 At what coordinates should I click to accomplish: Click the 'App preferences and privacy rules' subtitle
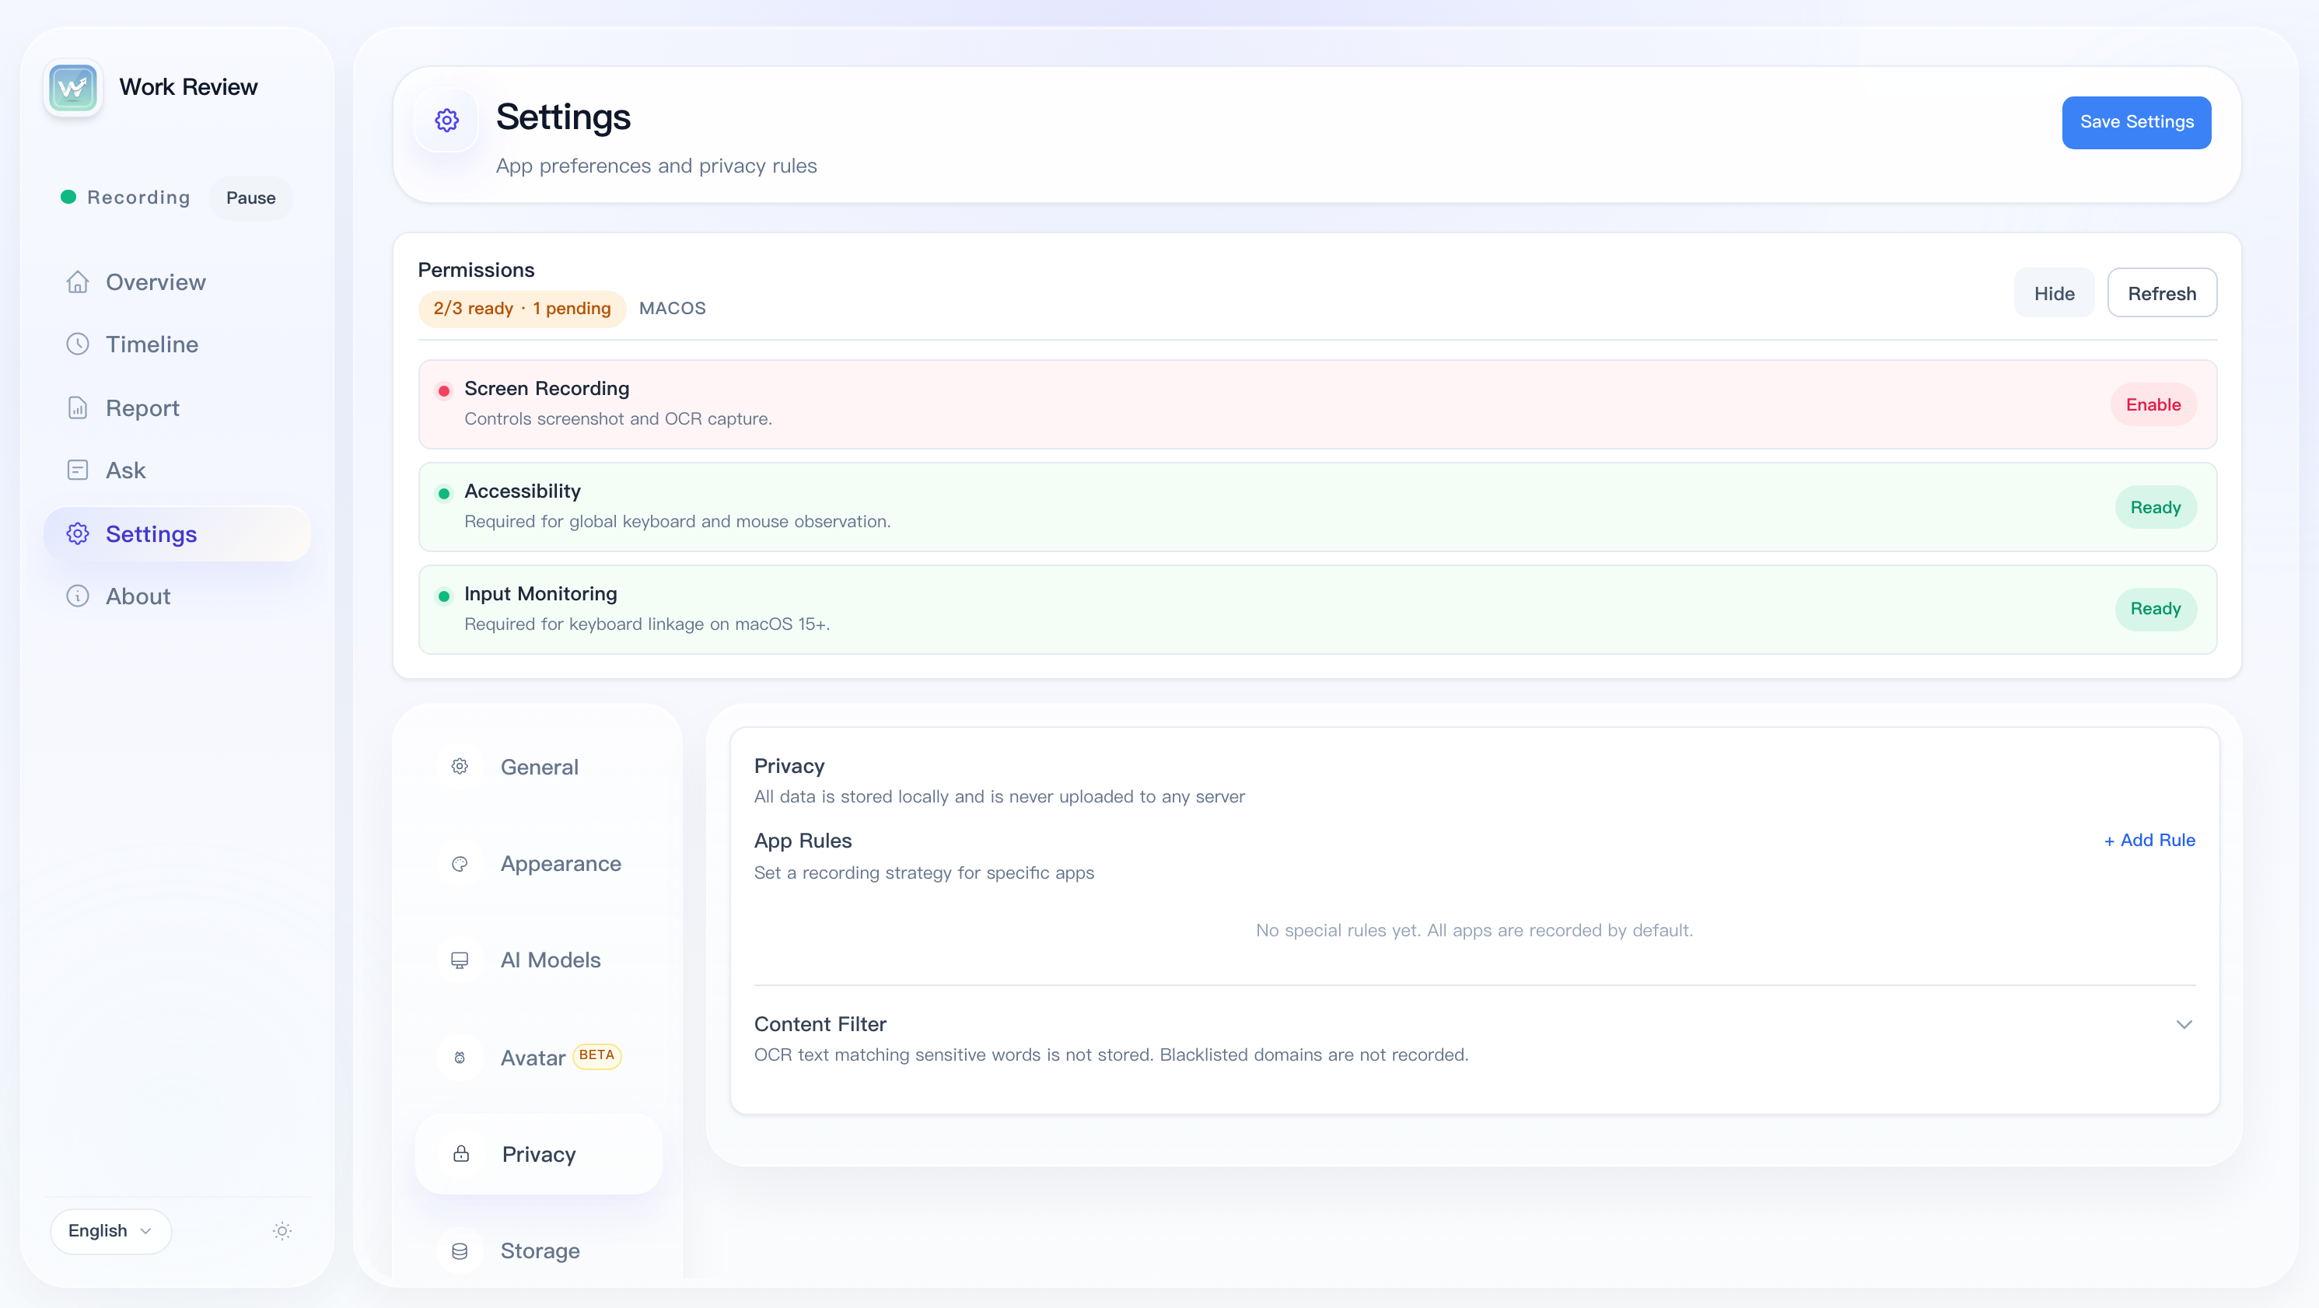tap(656, 166)
